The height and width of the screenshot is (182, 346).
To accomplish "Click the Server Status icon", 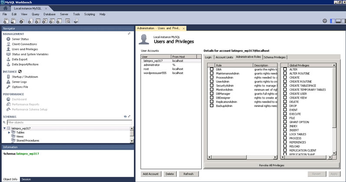I will click(8, 39).
